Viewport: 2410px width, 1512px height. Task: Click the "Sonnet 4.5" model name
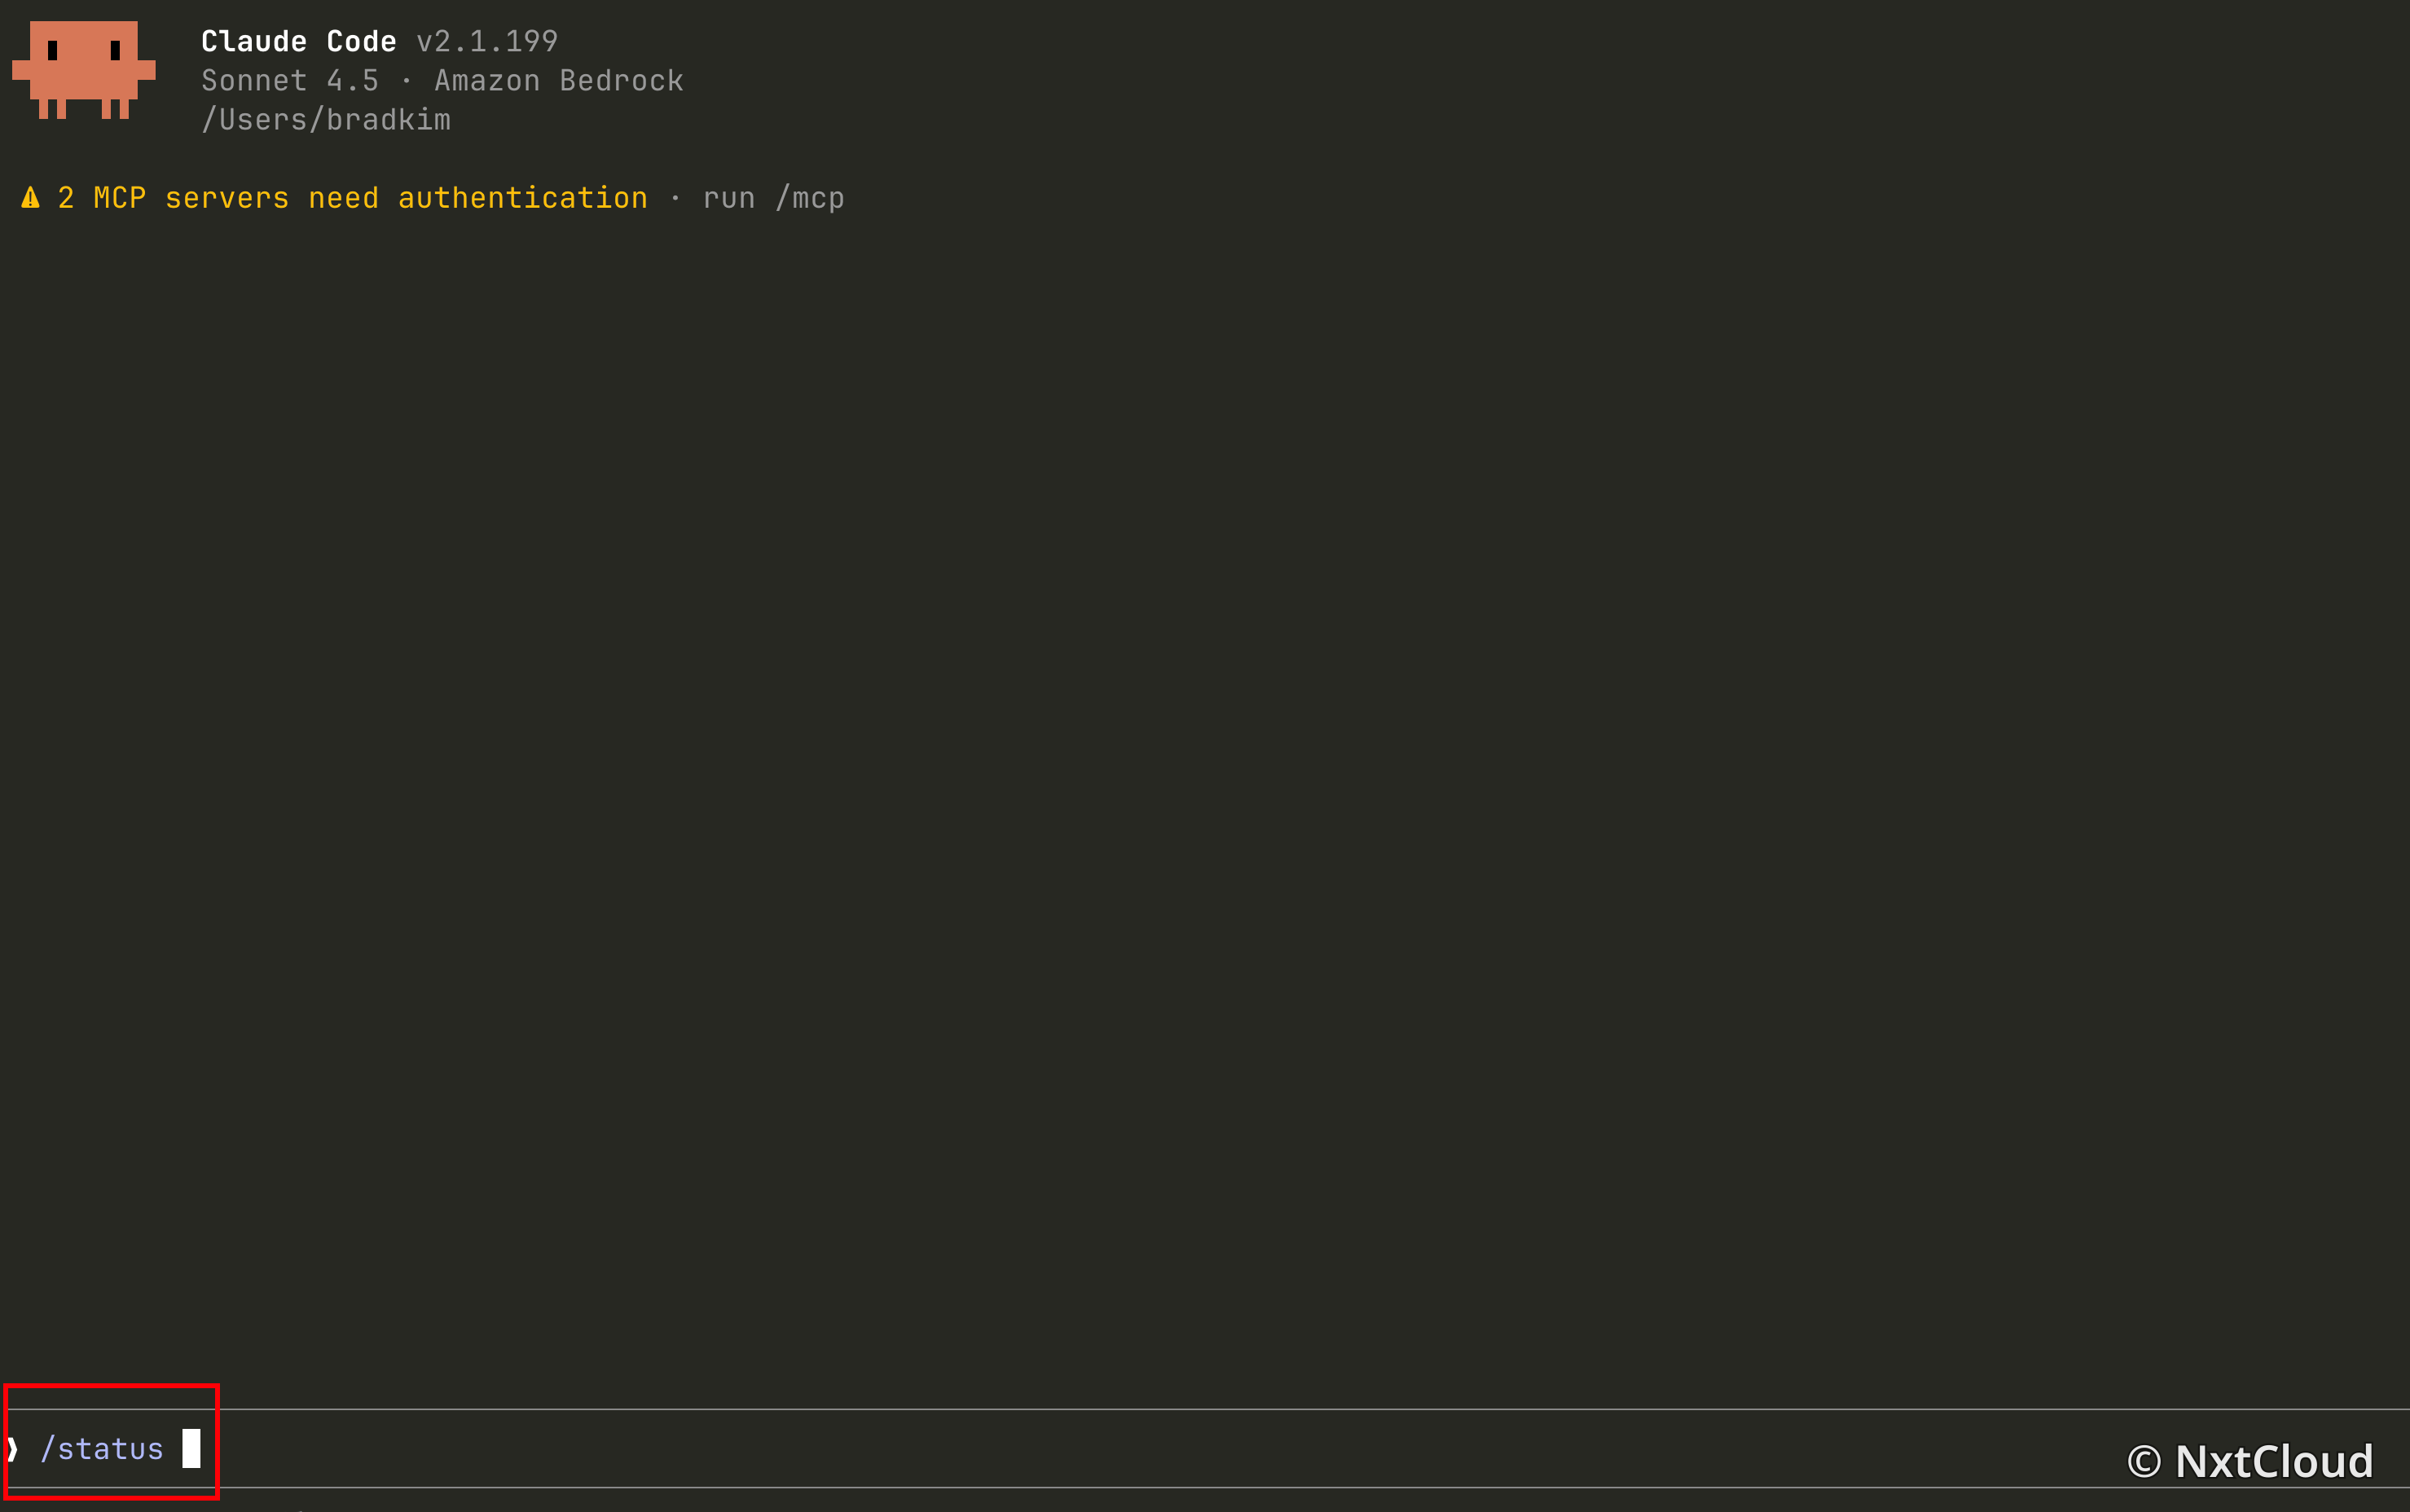pos(290,80)
